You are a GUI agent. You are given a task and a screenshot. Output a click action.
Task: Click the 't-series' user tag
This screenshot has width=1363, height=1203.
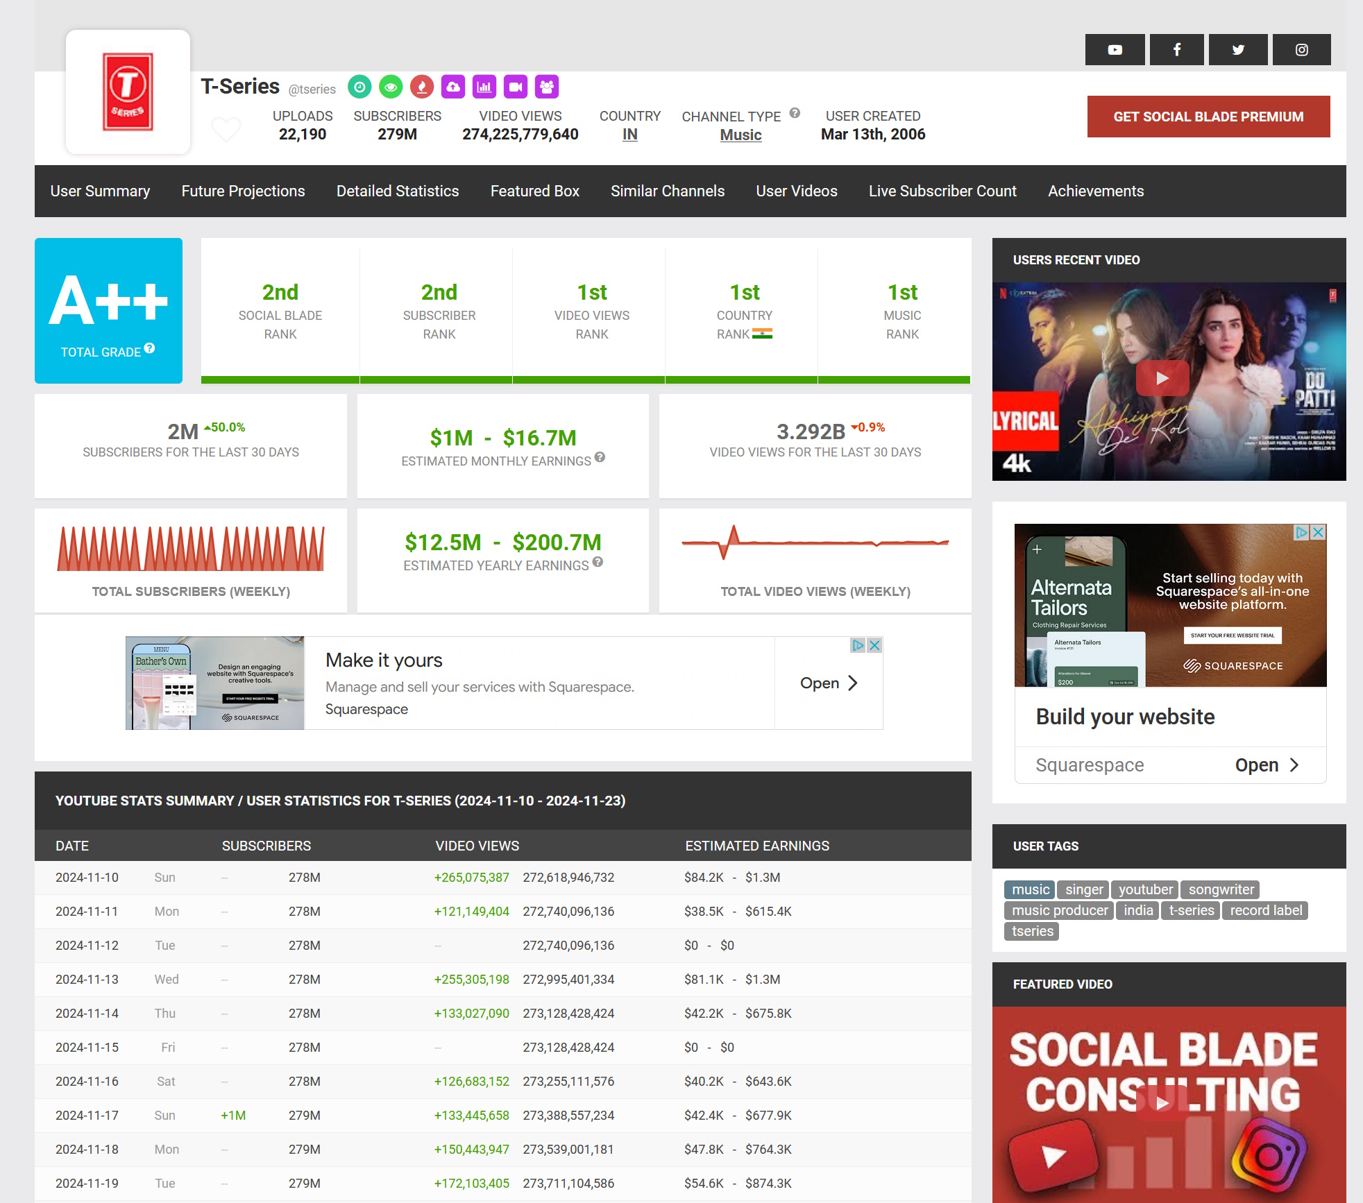pos(1191,910)
